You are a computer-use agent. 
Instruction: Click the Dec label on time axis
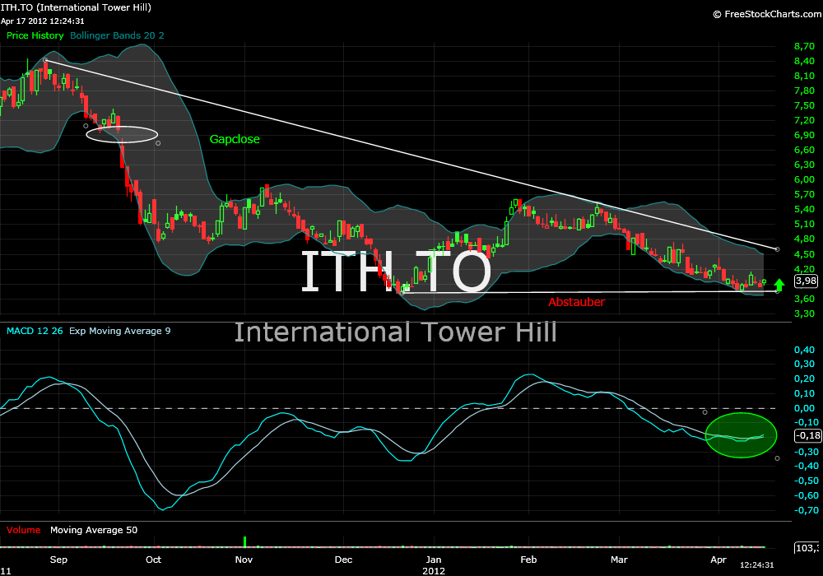[x=344, y=560]
